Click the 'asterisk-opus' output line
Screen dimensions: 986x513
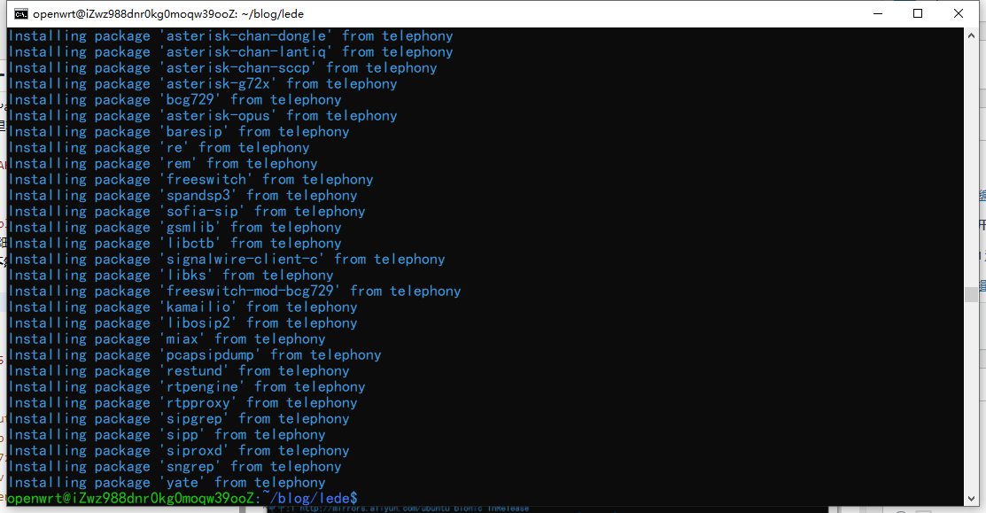pyautogui.click(x=202, y=116)
